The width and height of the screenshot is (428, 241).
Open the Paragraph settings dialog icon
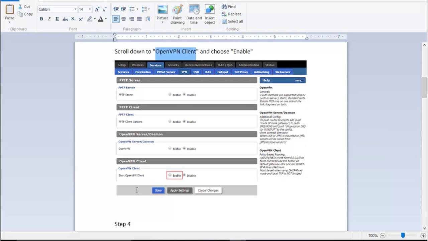pyautogui.click(x=148, y=19)
